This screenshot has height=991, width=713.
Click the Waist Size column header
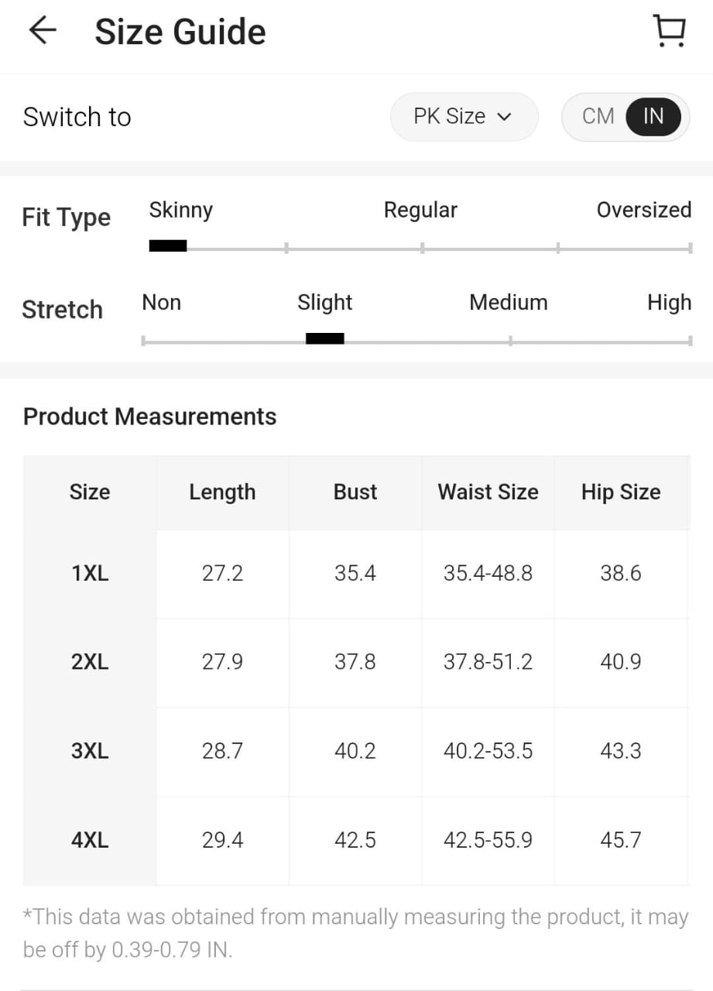point(488,492)
